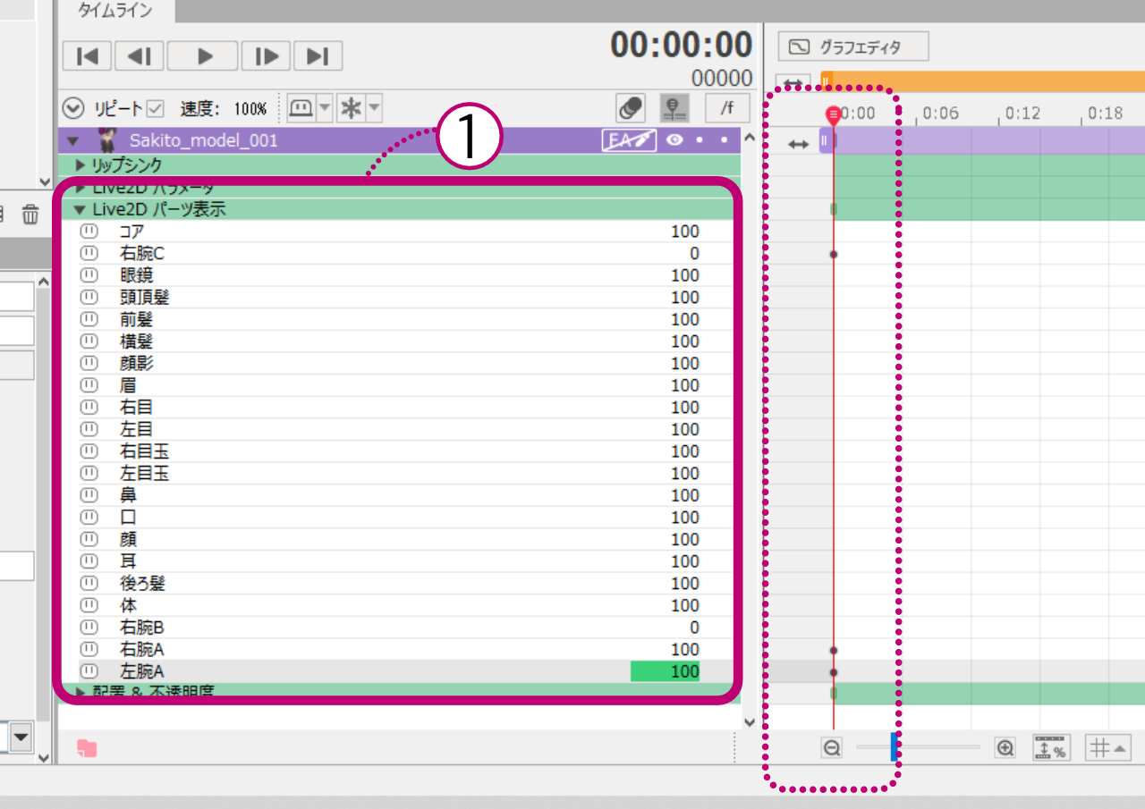This screenshot has width=1145, height=809.
Task: Click the blue timeline zoom slider handle
Action: pyautogui.click(x=894, y=747)
